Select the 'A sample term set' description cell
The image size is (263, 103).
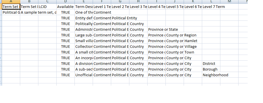pyautogui.click(x=29, y=13)
